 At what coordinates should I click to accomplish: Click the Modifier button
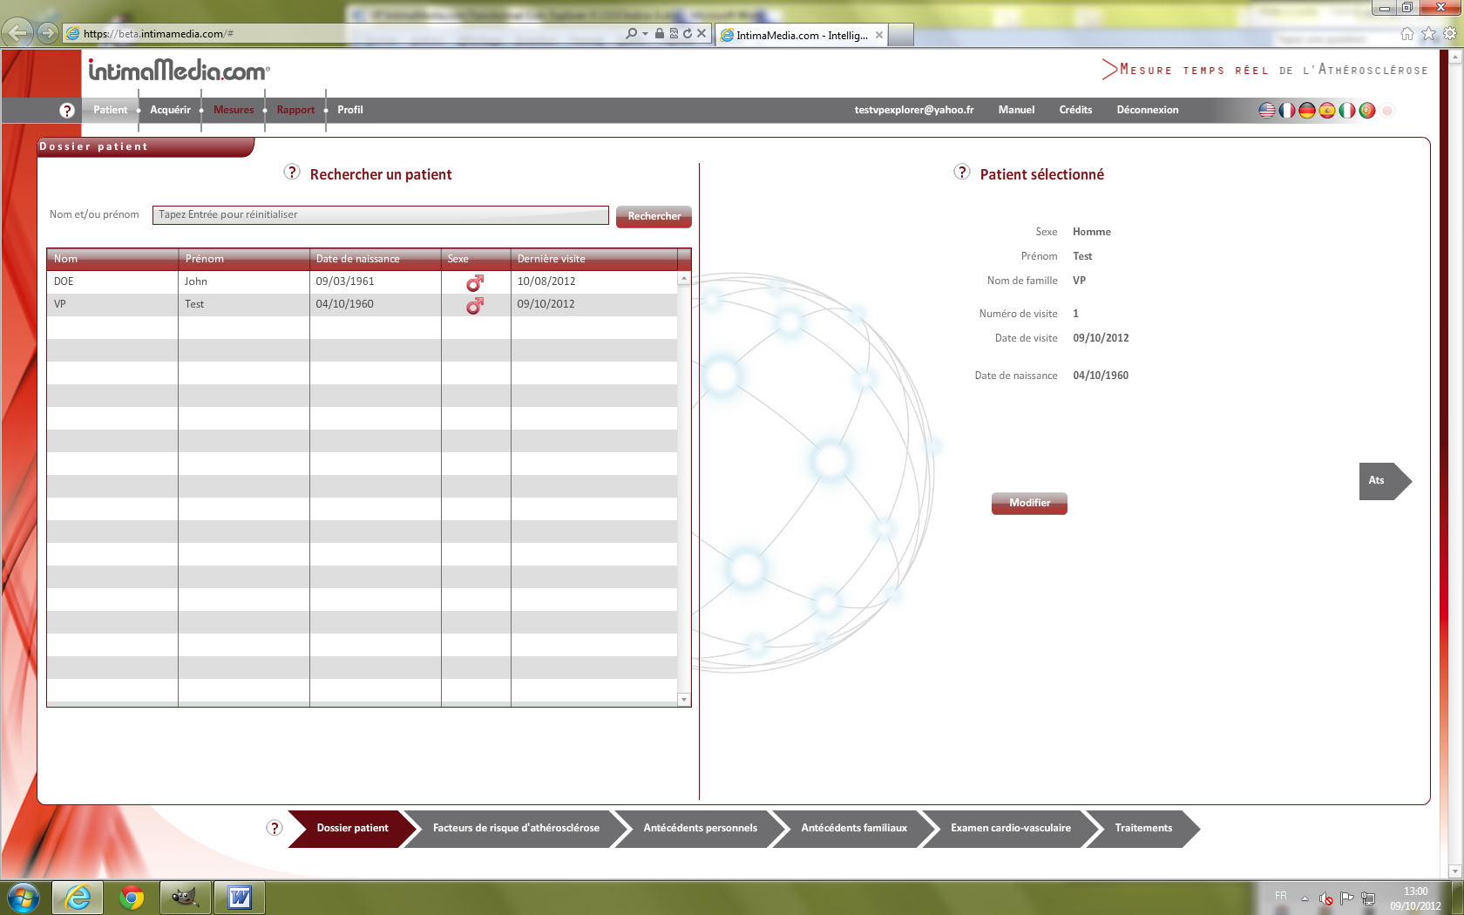click(1029, 503)
